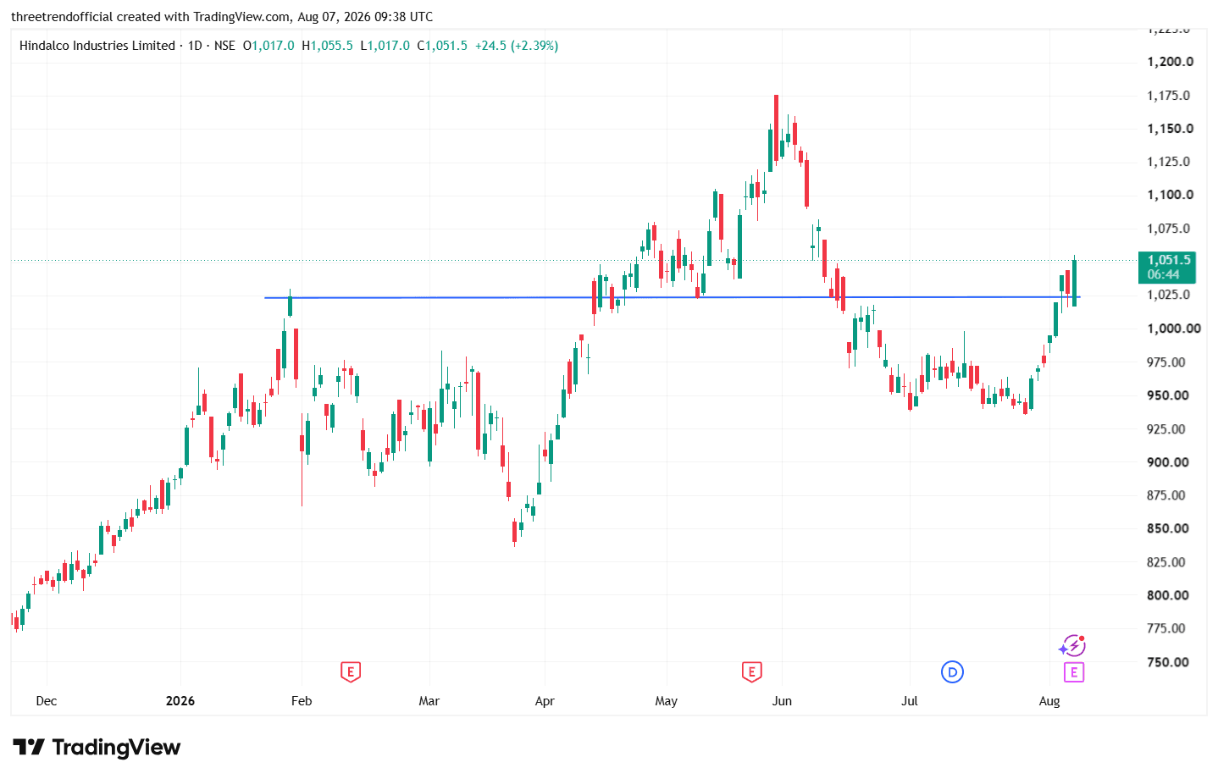Viewport: 1218px width, 779px height.
Task: Click the open value O1,017.0
Action: (269, 46)
